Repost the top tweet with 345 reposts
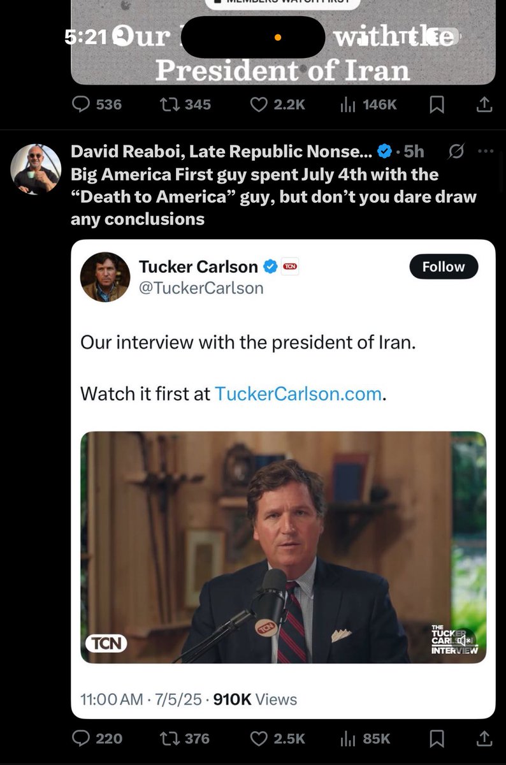The width and height of the screenshot is (506, 765). [x=170, y=104]
